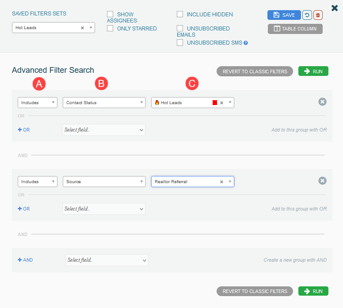Open the Source field dropdown
Screen dimensions: 343x308
tap(104, 181)
